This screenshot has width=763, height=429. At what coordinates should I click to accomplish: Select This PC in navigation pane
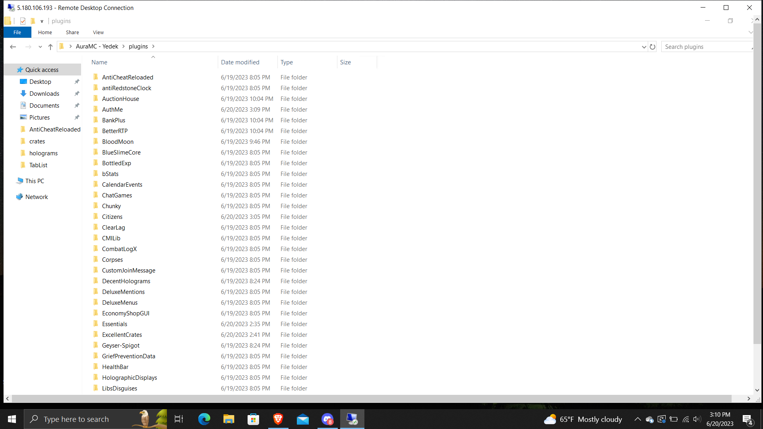(x=35, y=181)
